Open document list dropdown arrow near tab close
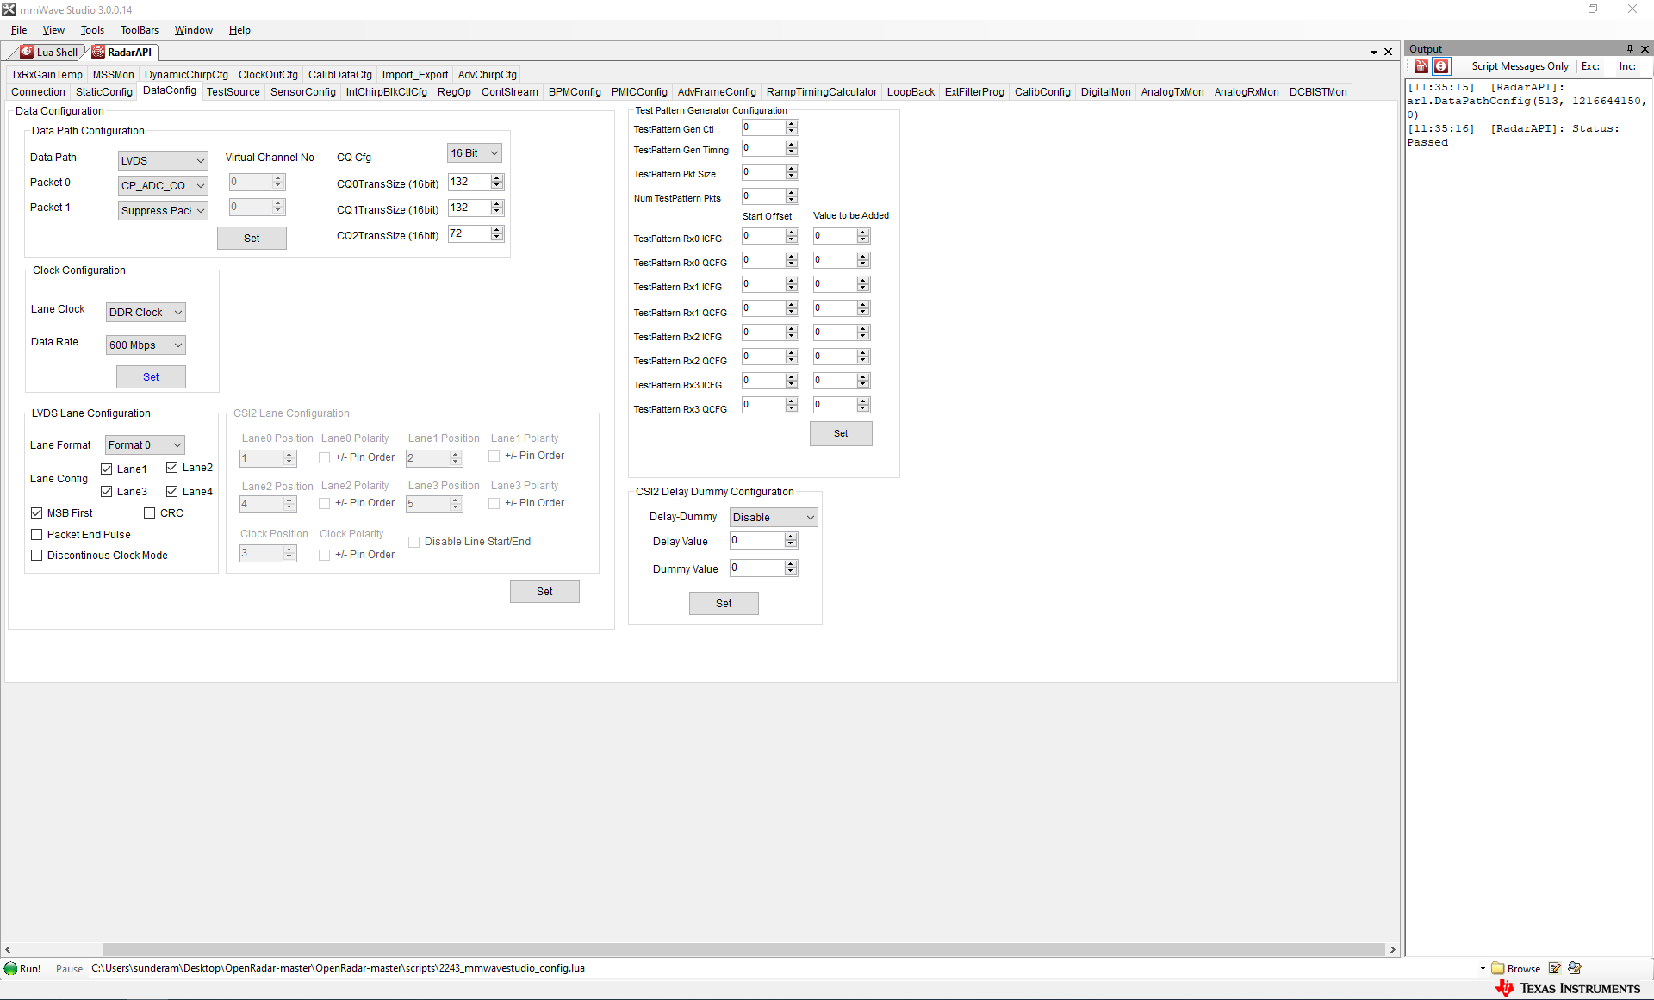 (1374, 53)
